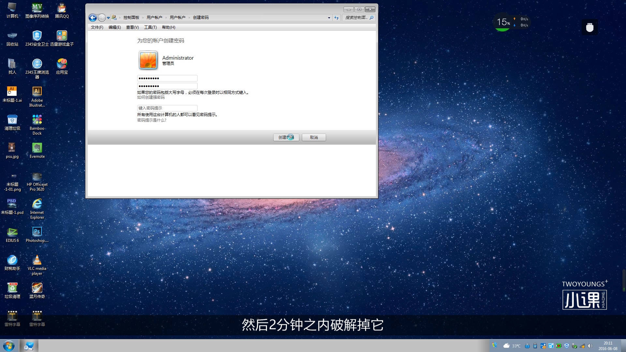The image size is (626, 352).
Task: Open the 查看 menu
Action: (x=132, y=27)
